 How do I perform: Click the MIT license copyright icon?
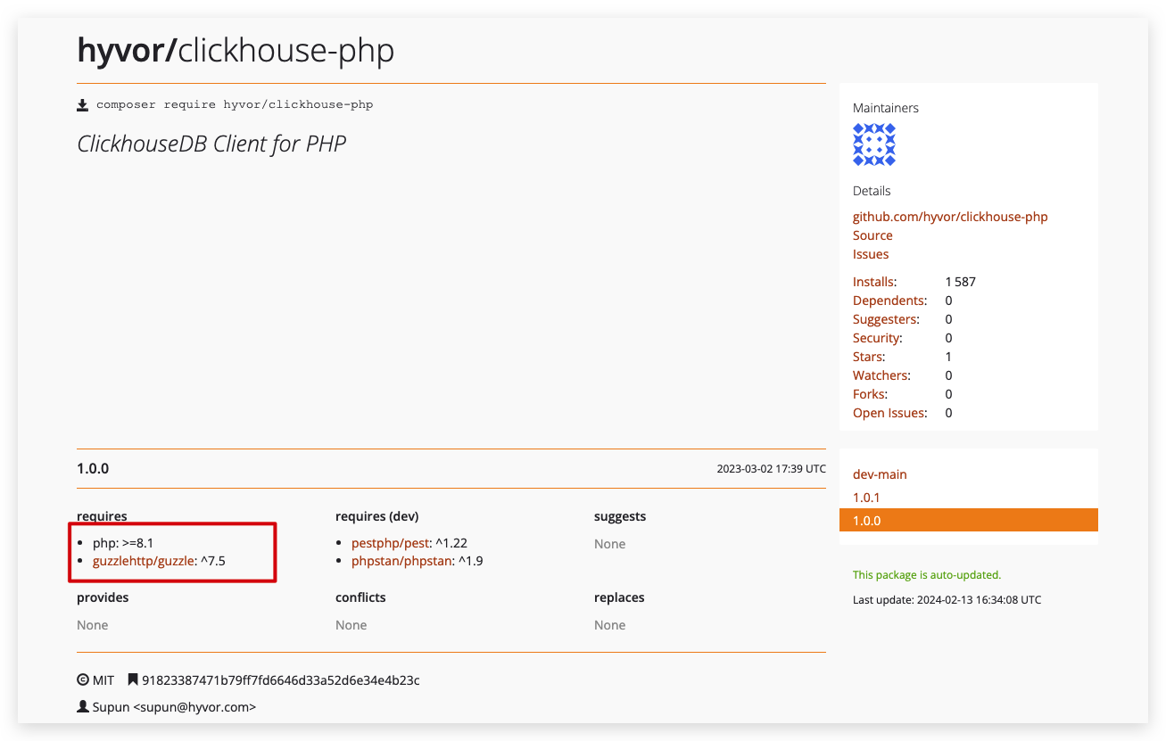click(x=83, y=680)
